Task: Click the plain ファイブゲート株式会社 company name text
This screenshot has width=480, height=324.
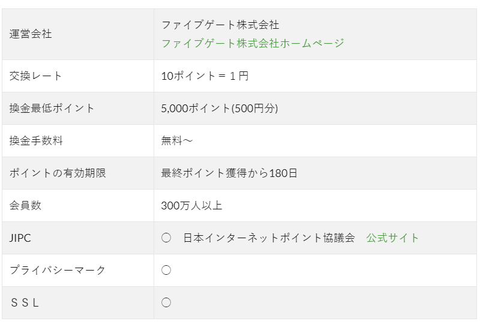Action: [220, 25]
